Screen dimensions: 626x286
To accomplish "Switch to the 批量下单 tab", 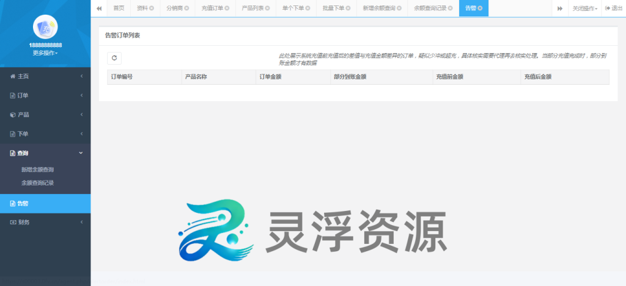I will [333, 9].
